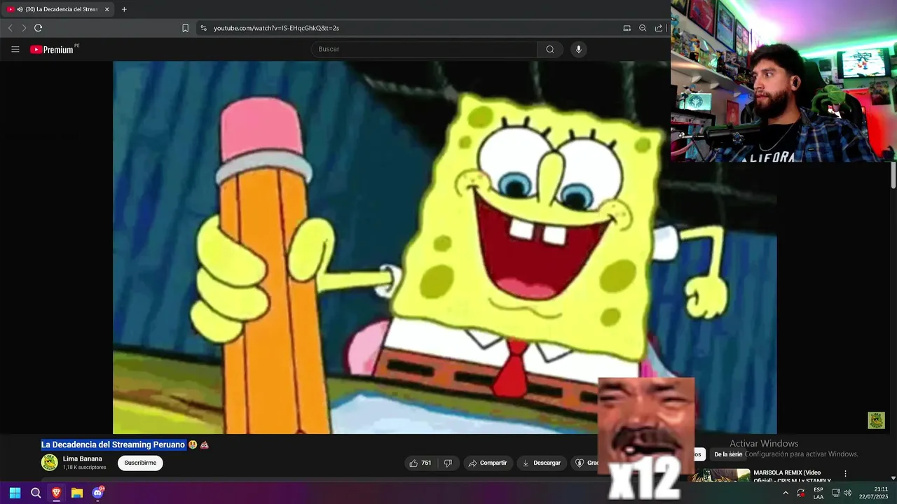The height and width of the screenshot is (504, 897).
Task: Click the highlighted video title La Decadencia
Action: [113, 444]
